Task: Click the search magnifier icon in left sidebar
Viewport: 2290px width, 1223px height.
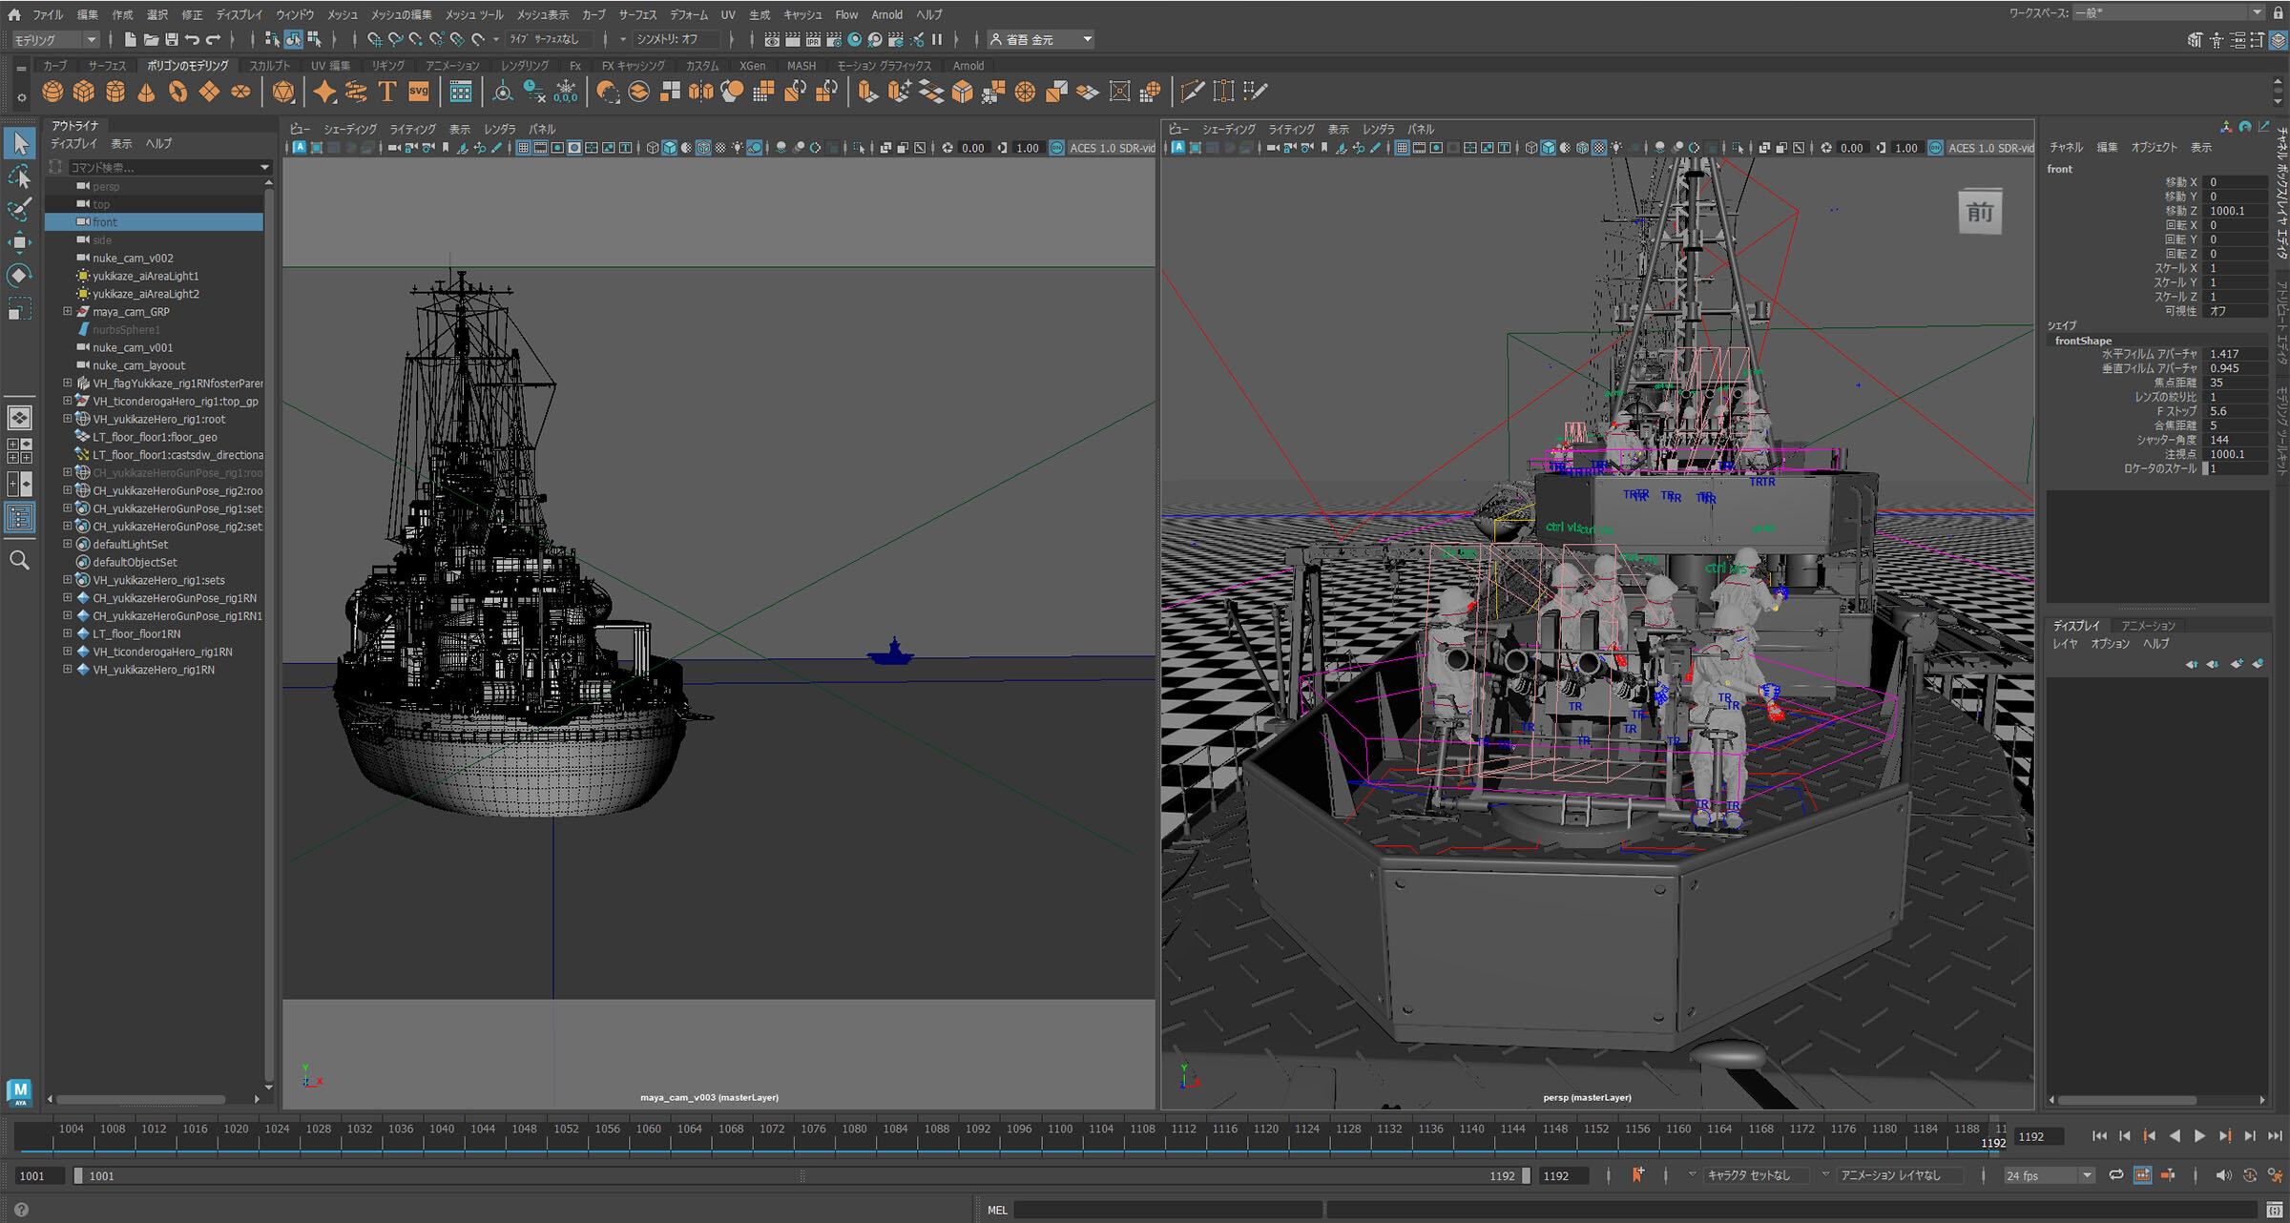Action: tap(19, 560)
